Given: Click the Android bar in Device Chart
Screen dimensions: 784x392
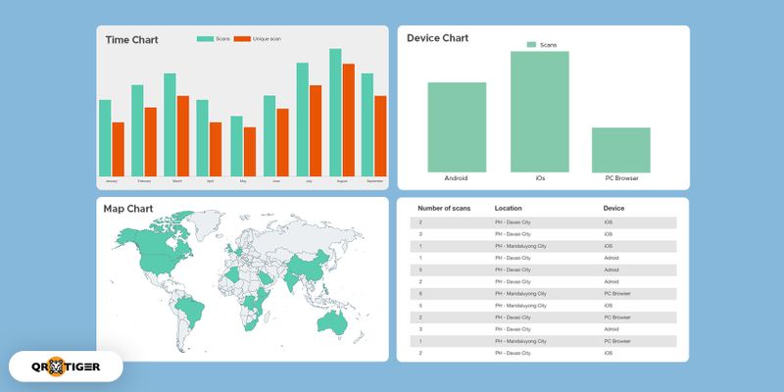Looking at the screenshot, I should pos(457,126).
